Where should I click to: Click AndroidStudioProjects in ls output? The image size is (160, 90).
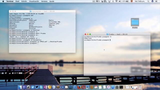[x=18, y=20]
